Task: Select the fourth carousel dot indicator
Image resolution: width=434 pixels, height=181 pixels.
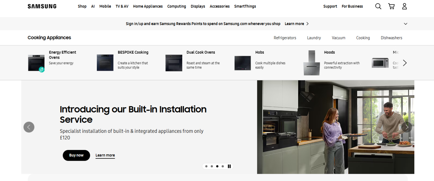Action: point(223,166)
